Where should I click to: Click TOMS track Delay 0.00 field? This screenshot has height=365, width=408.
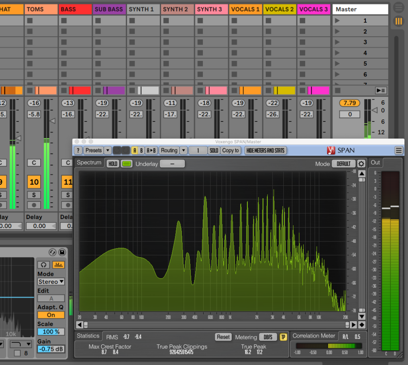41,226
